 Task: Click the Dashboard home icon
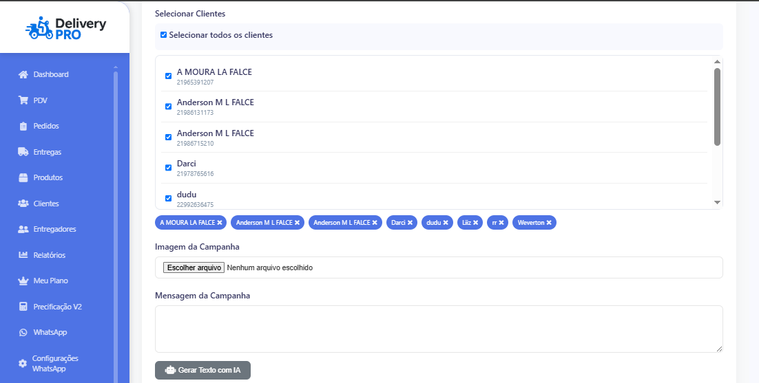point(23,74)
